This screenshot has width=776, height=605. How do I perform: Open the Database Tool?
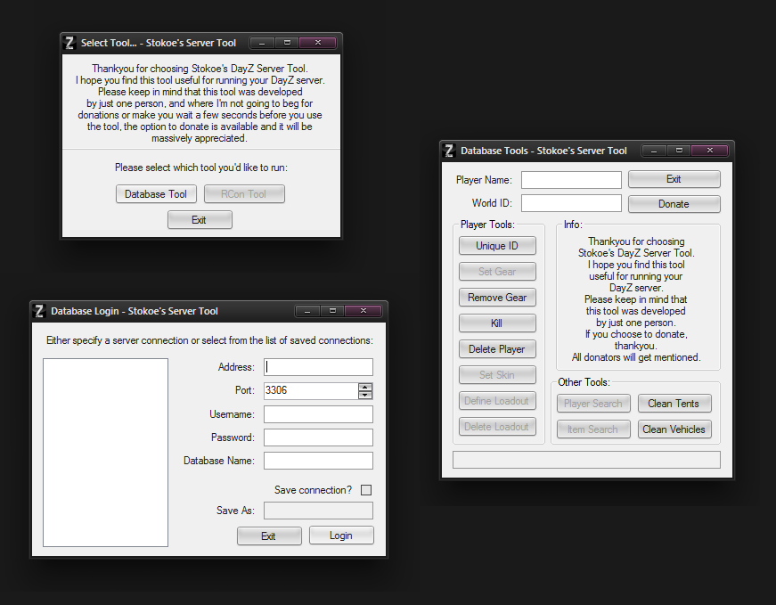point(156,194)
